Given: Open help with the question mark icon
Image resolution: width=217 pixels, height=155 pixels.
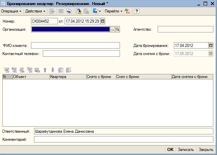Looking at the screenshot, I should click(x=136, y=11).
